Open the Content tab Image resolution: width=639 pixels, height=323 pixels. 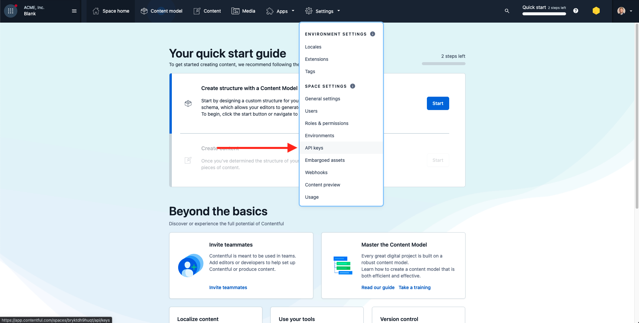point(207,11)
